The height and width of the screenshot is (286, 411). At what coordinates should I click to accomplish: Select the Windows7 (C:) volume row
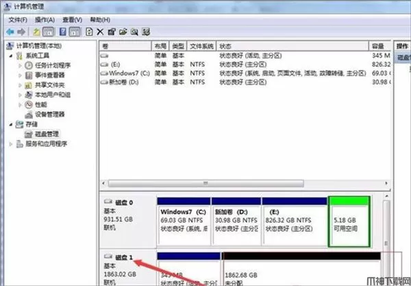245,73
